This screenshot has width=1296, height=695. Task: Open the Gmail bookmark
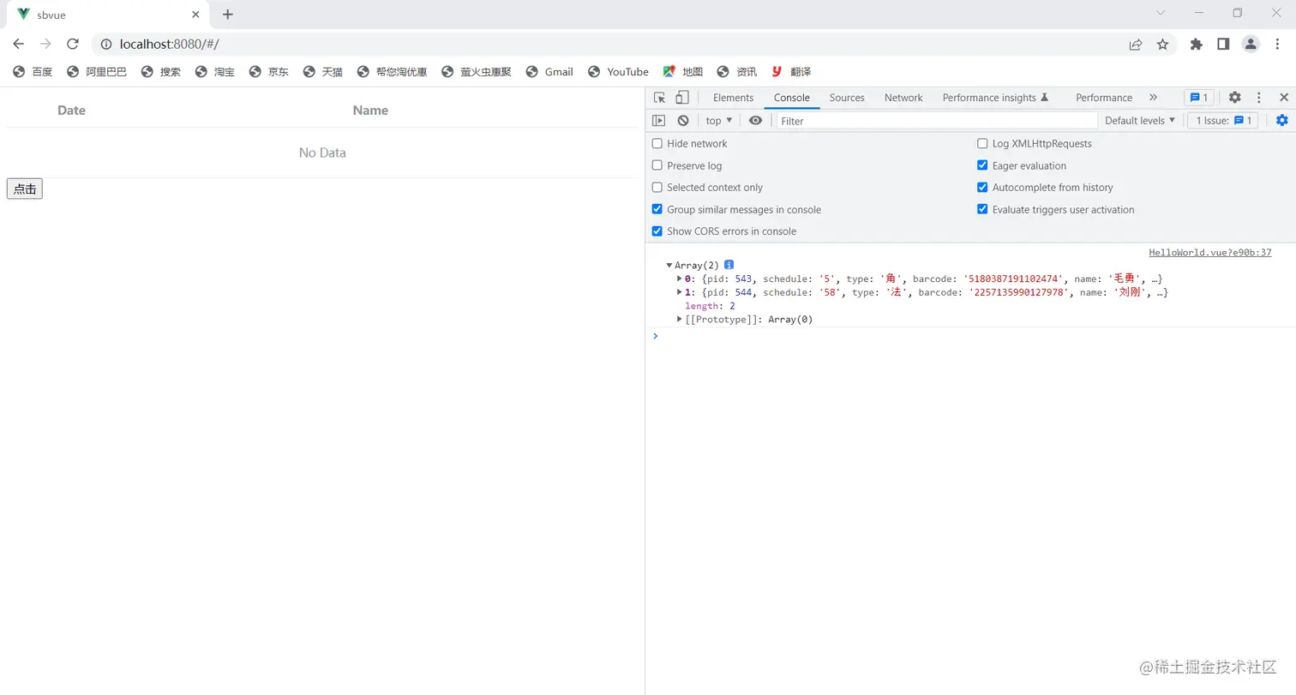click(549, 72)
